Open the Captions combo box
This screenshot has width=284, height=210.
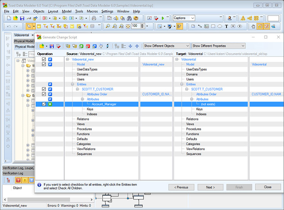tap(184, 18)
